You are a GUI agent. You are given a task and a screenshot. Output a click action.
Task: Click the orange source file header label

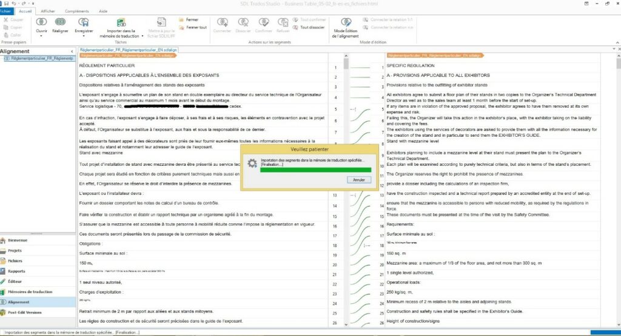coord(127,56)
